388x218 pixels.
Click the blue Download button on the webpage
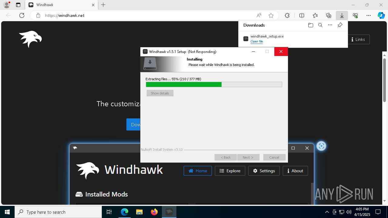(x=133, y=124)
